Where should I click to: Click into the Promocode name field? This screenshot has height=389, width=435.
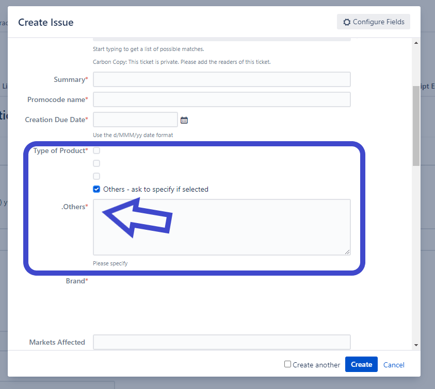[x=221, y=99]
